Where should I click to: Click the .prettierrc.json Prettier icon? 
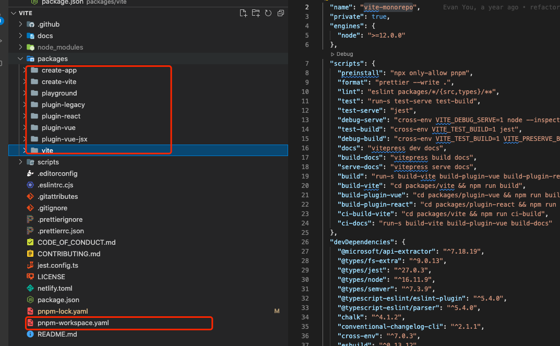(x=30, y=231)
